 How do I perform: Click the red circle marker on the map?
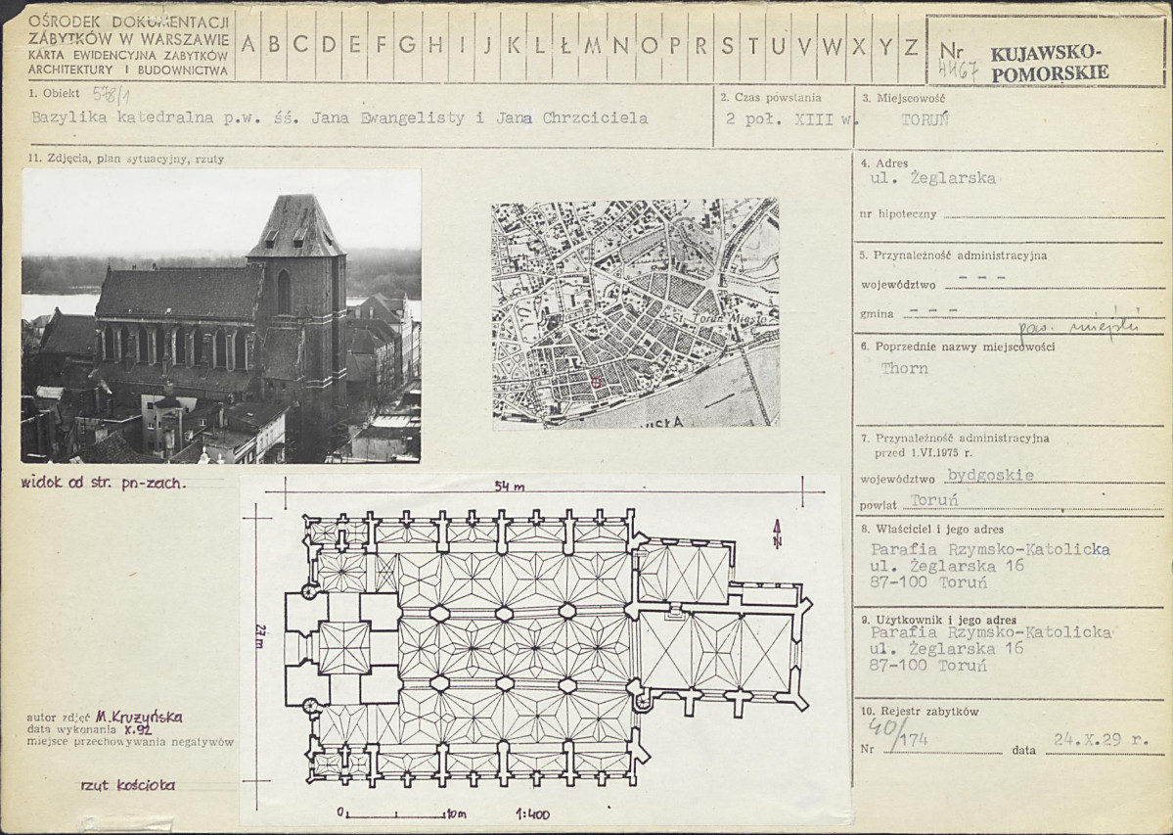(595, 383)
